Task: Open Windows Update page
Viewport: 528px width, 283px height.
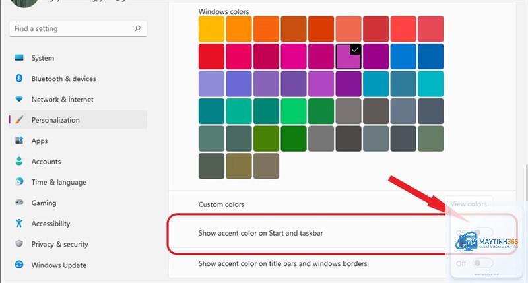Action: 78,265
